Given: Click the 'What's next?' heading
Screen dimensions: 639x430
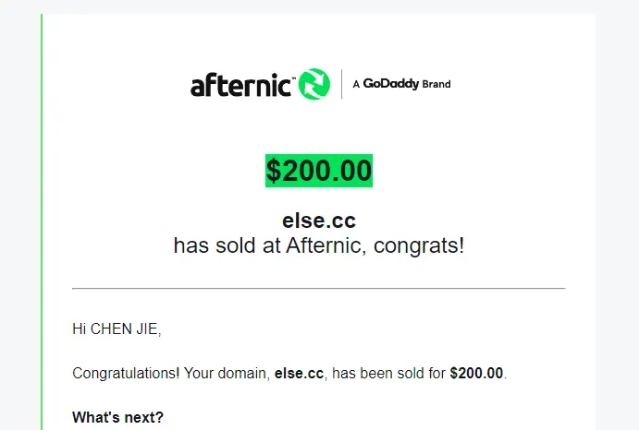Looking at the screenshot, I should [x=117, y=417].
